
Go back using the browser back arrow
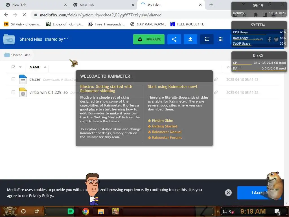tap(6, 15)
